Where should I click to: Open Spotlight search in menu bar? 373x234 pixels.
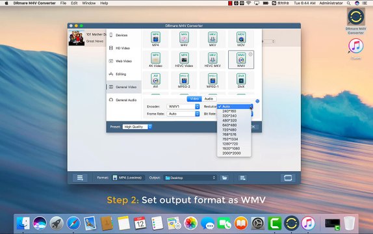tap(348, 3)
